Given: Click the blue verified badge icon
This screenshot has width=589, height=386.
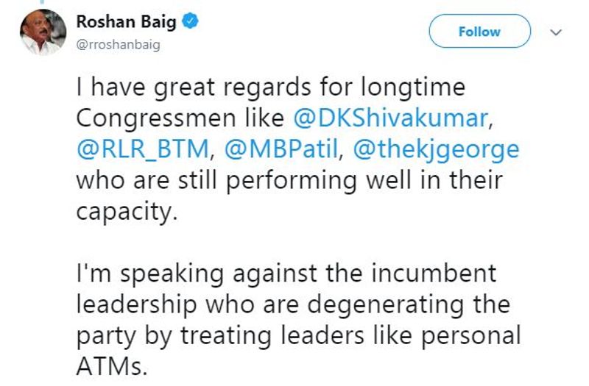Looking at the screenshot, I should pyautogui.click(x=190, y=23).
